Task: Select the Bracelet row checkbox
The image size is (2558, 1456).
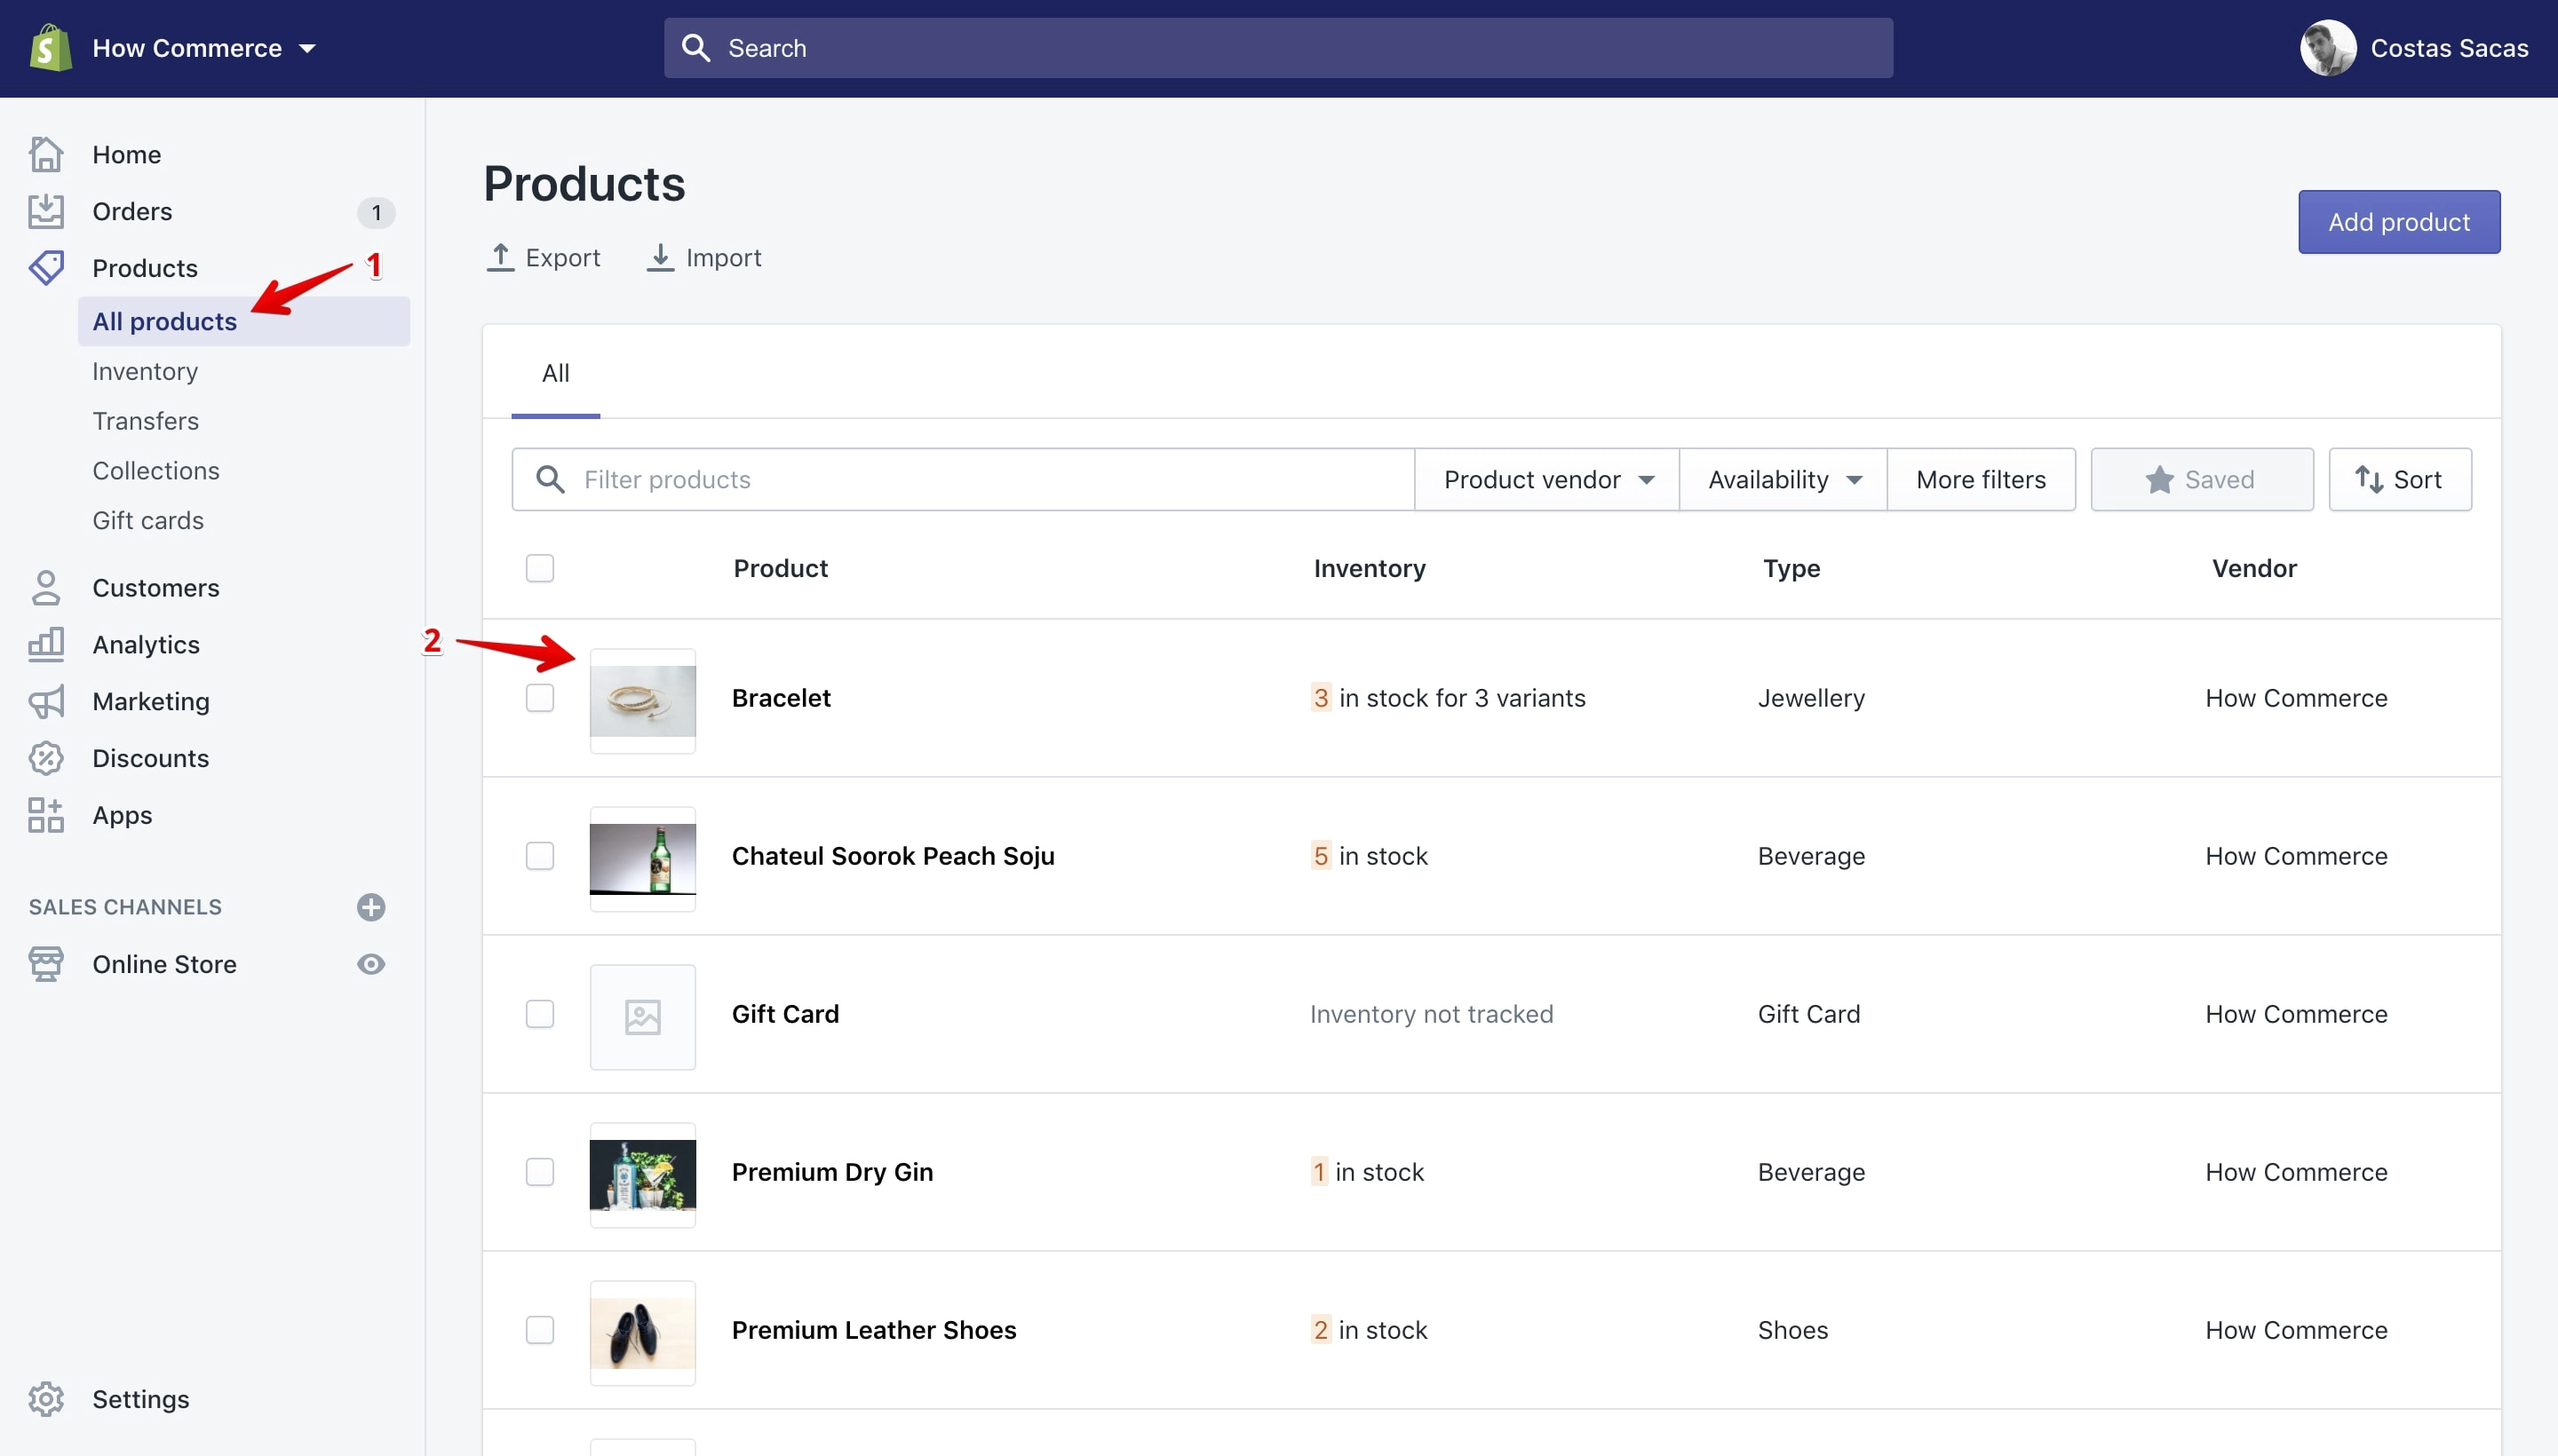Action: click(540, 698)
